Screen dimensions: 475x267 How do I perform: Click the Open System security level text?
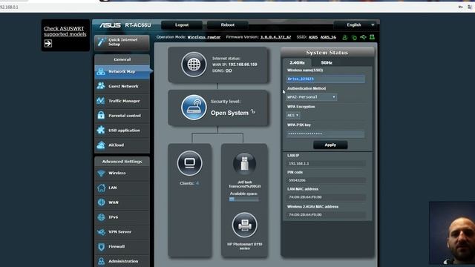pos(229,113)
